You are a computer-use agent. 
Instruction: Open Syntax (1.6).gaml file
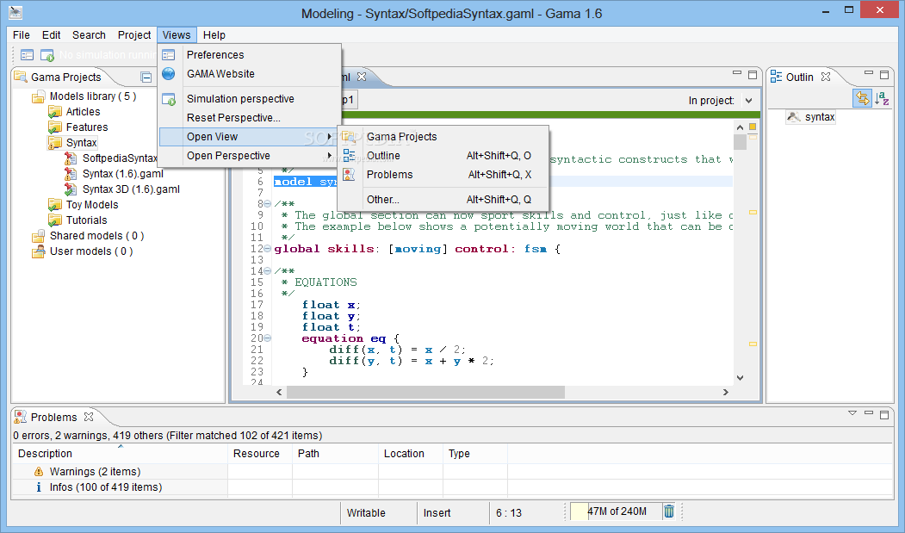tap(123, 174)
